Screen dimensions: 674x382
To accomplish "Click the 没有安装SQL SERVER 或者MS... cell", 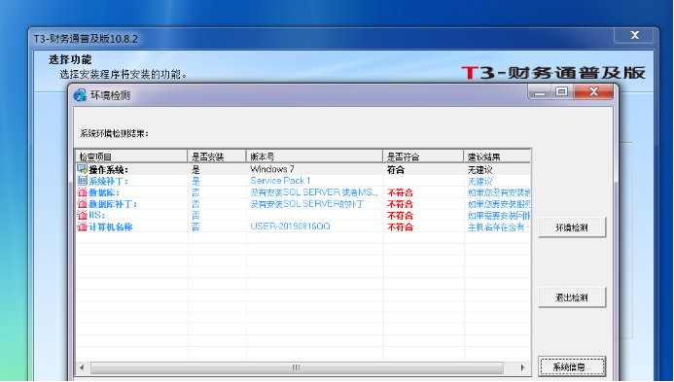I will [x=314, y=192].
